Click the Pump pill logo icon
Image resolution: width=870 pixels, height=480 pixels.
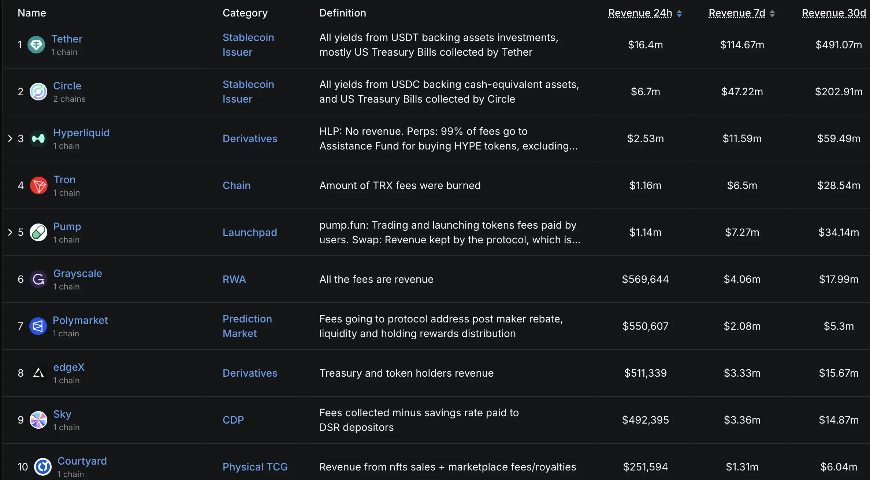pos(38,232)
